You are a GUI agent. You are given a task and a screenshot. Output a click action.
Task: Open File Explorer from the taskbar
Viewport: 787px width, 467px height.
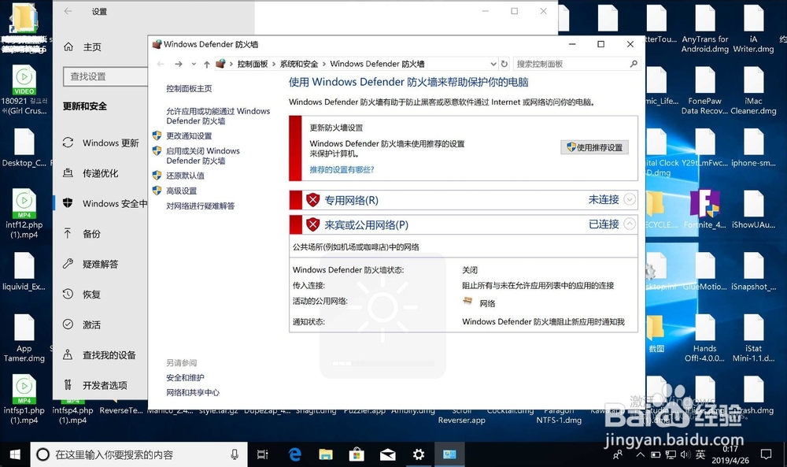326,454
